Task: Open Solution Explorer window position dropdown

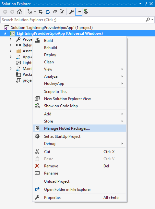Action: point(140,4)
